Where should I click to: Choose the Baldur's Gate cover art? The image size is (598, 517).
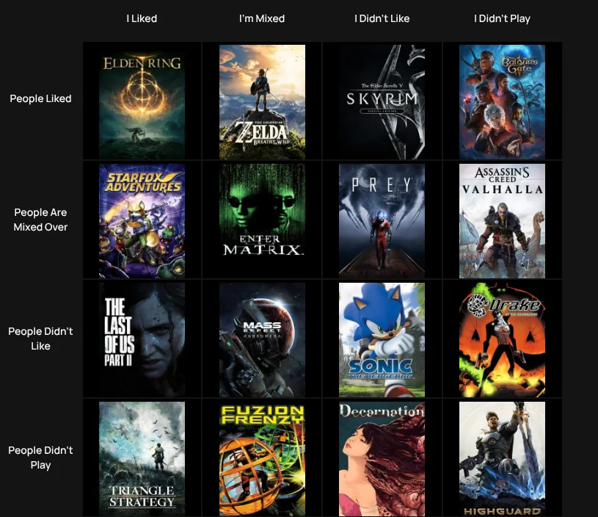tap(502, 102)
